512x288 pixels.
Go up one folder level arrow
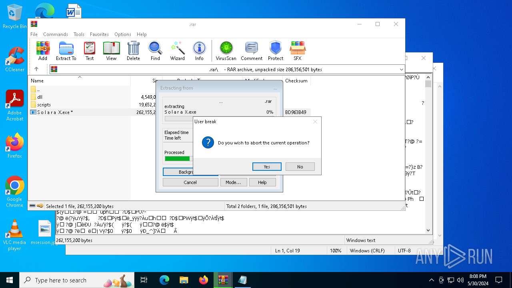click(x=36, y=69)
